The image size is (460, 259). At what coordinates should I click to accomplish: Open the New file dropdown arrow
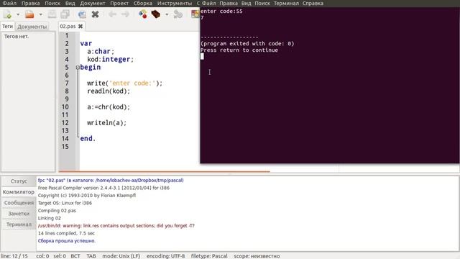[18, 14]
